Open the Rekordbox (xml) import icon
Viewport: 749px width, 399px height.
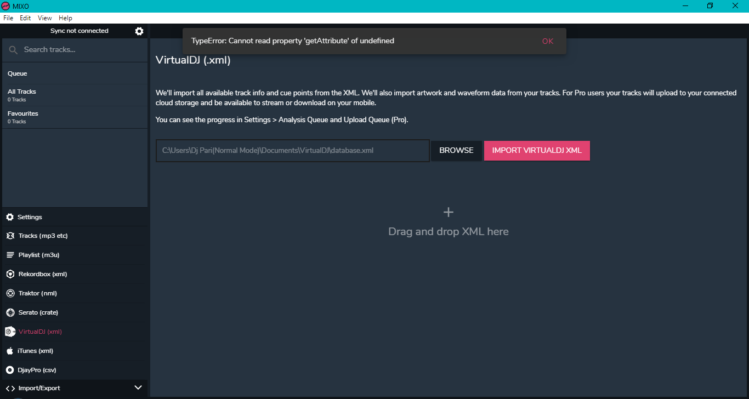10,274
